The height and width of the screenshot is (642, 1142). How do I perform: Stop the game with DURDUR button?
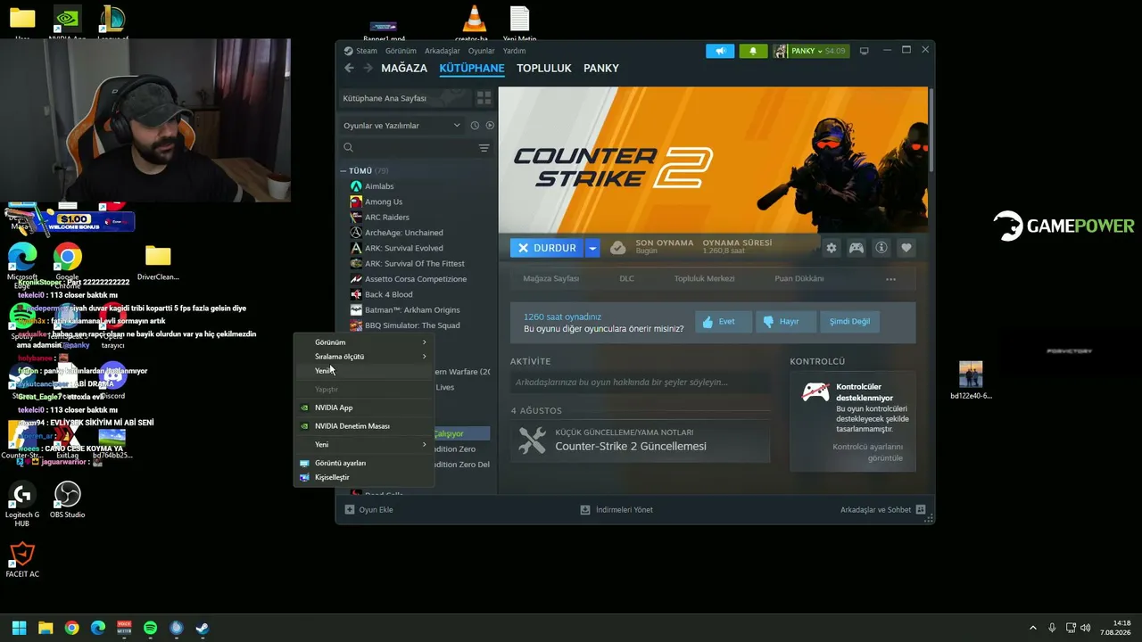547,248
